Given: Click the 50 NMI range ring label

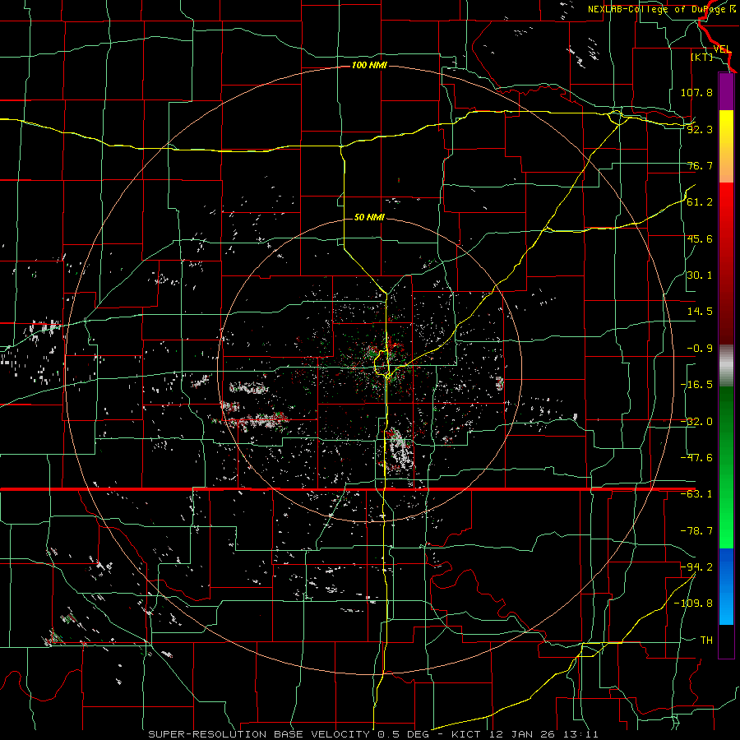Looking at the screenshot, I should (x=369, y=217).
